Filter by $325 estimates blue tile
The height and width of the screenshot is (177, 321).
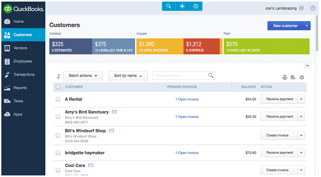point(71,46)
